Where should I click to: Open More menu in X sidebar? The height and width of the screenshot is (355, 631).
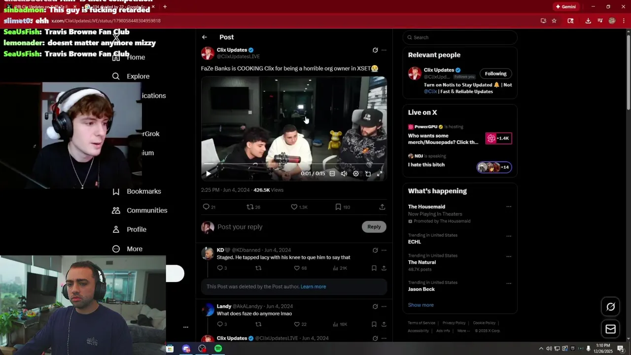pos(127,249)
